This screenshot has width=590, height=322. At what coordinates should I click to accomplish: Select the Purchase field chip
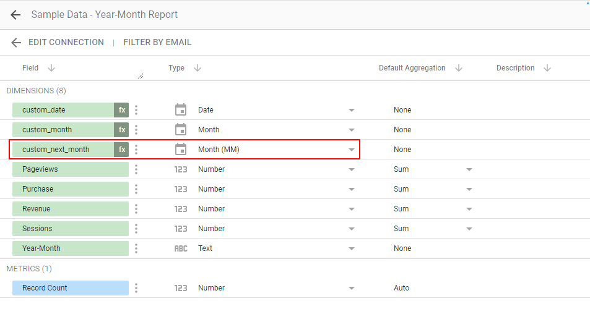pyautogui.click(x=71, y=189)
